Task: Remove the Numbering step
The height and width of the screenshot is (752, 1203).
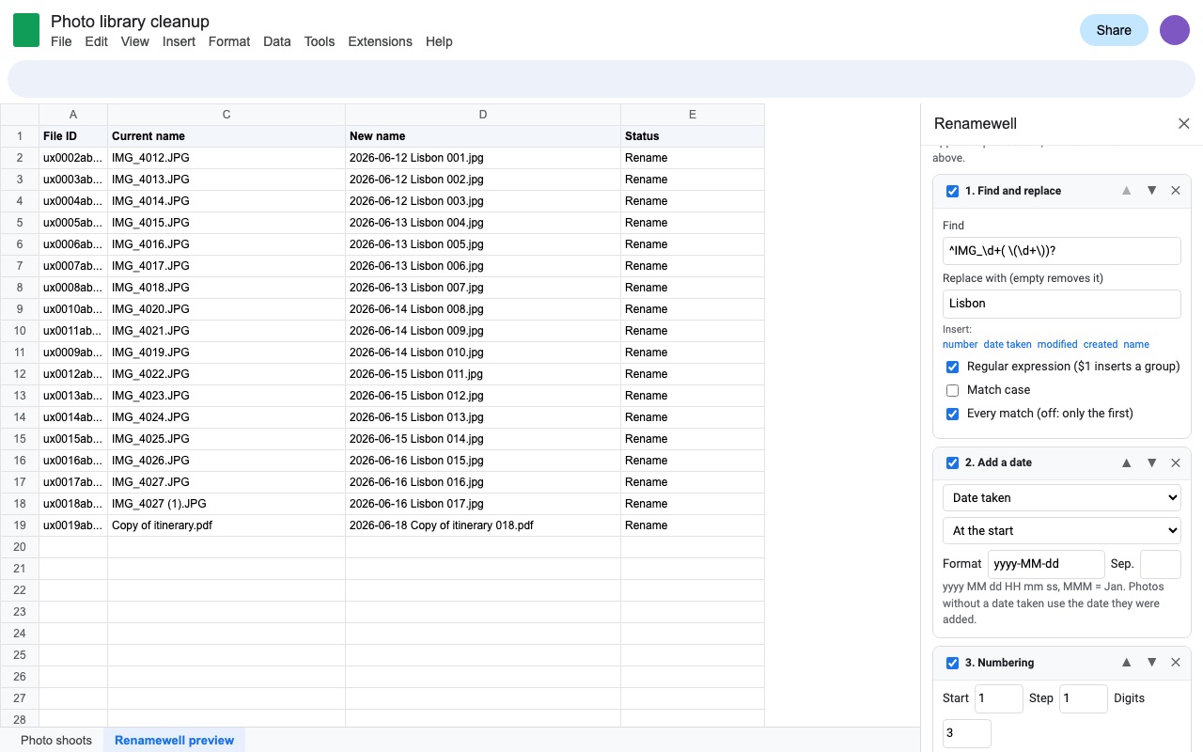Action: [1176, 663]
